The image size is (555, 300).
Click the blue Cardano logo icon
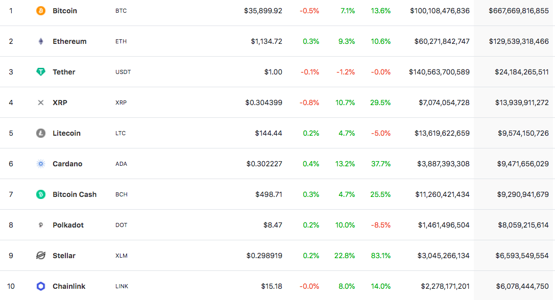click(x=41, y=164)
